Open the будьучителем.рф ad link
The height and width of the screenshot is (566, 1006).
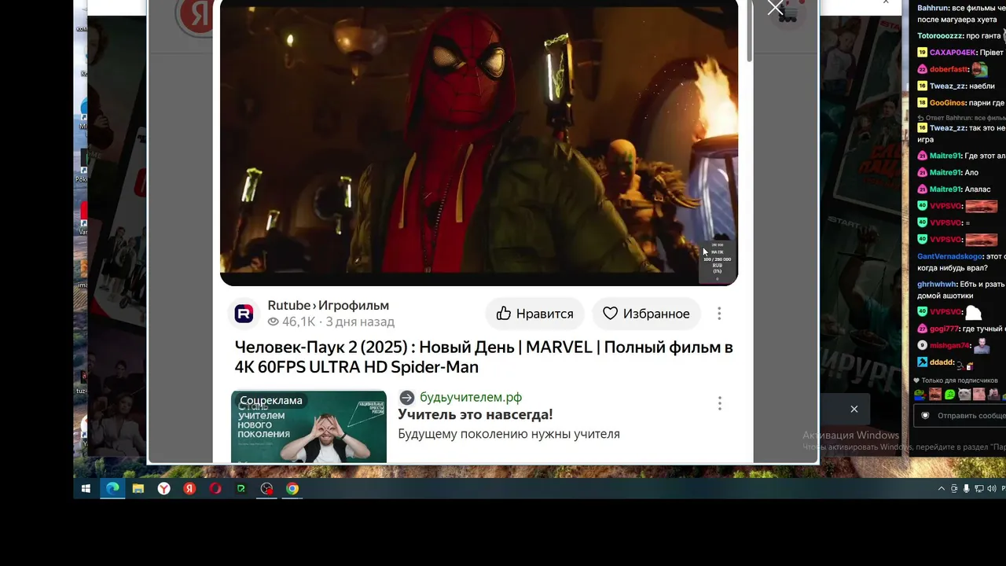coord(471,398)
